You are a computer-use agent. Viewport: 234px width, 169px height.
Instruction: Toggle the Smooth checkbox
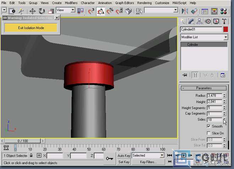pyautogui.click(x=209, y=126)
